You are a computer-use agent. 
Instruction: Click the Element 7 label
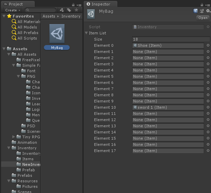[104, 89]
